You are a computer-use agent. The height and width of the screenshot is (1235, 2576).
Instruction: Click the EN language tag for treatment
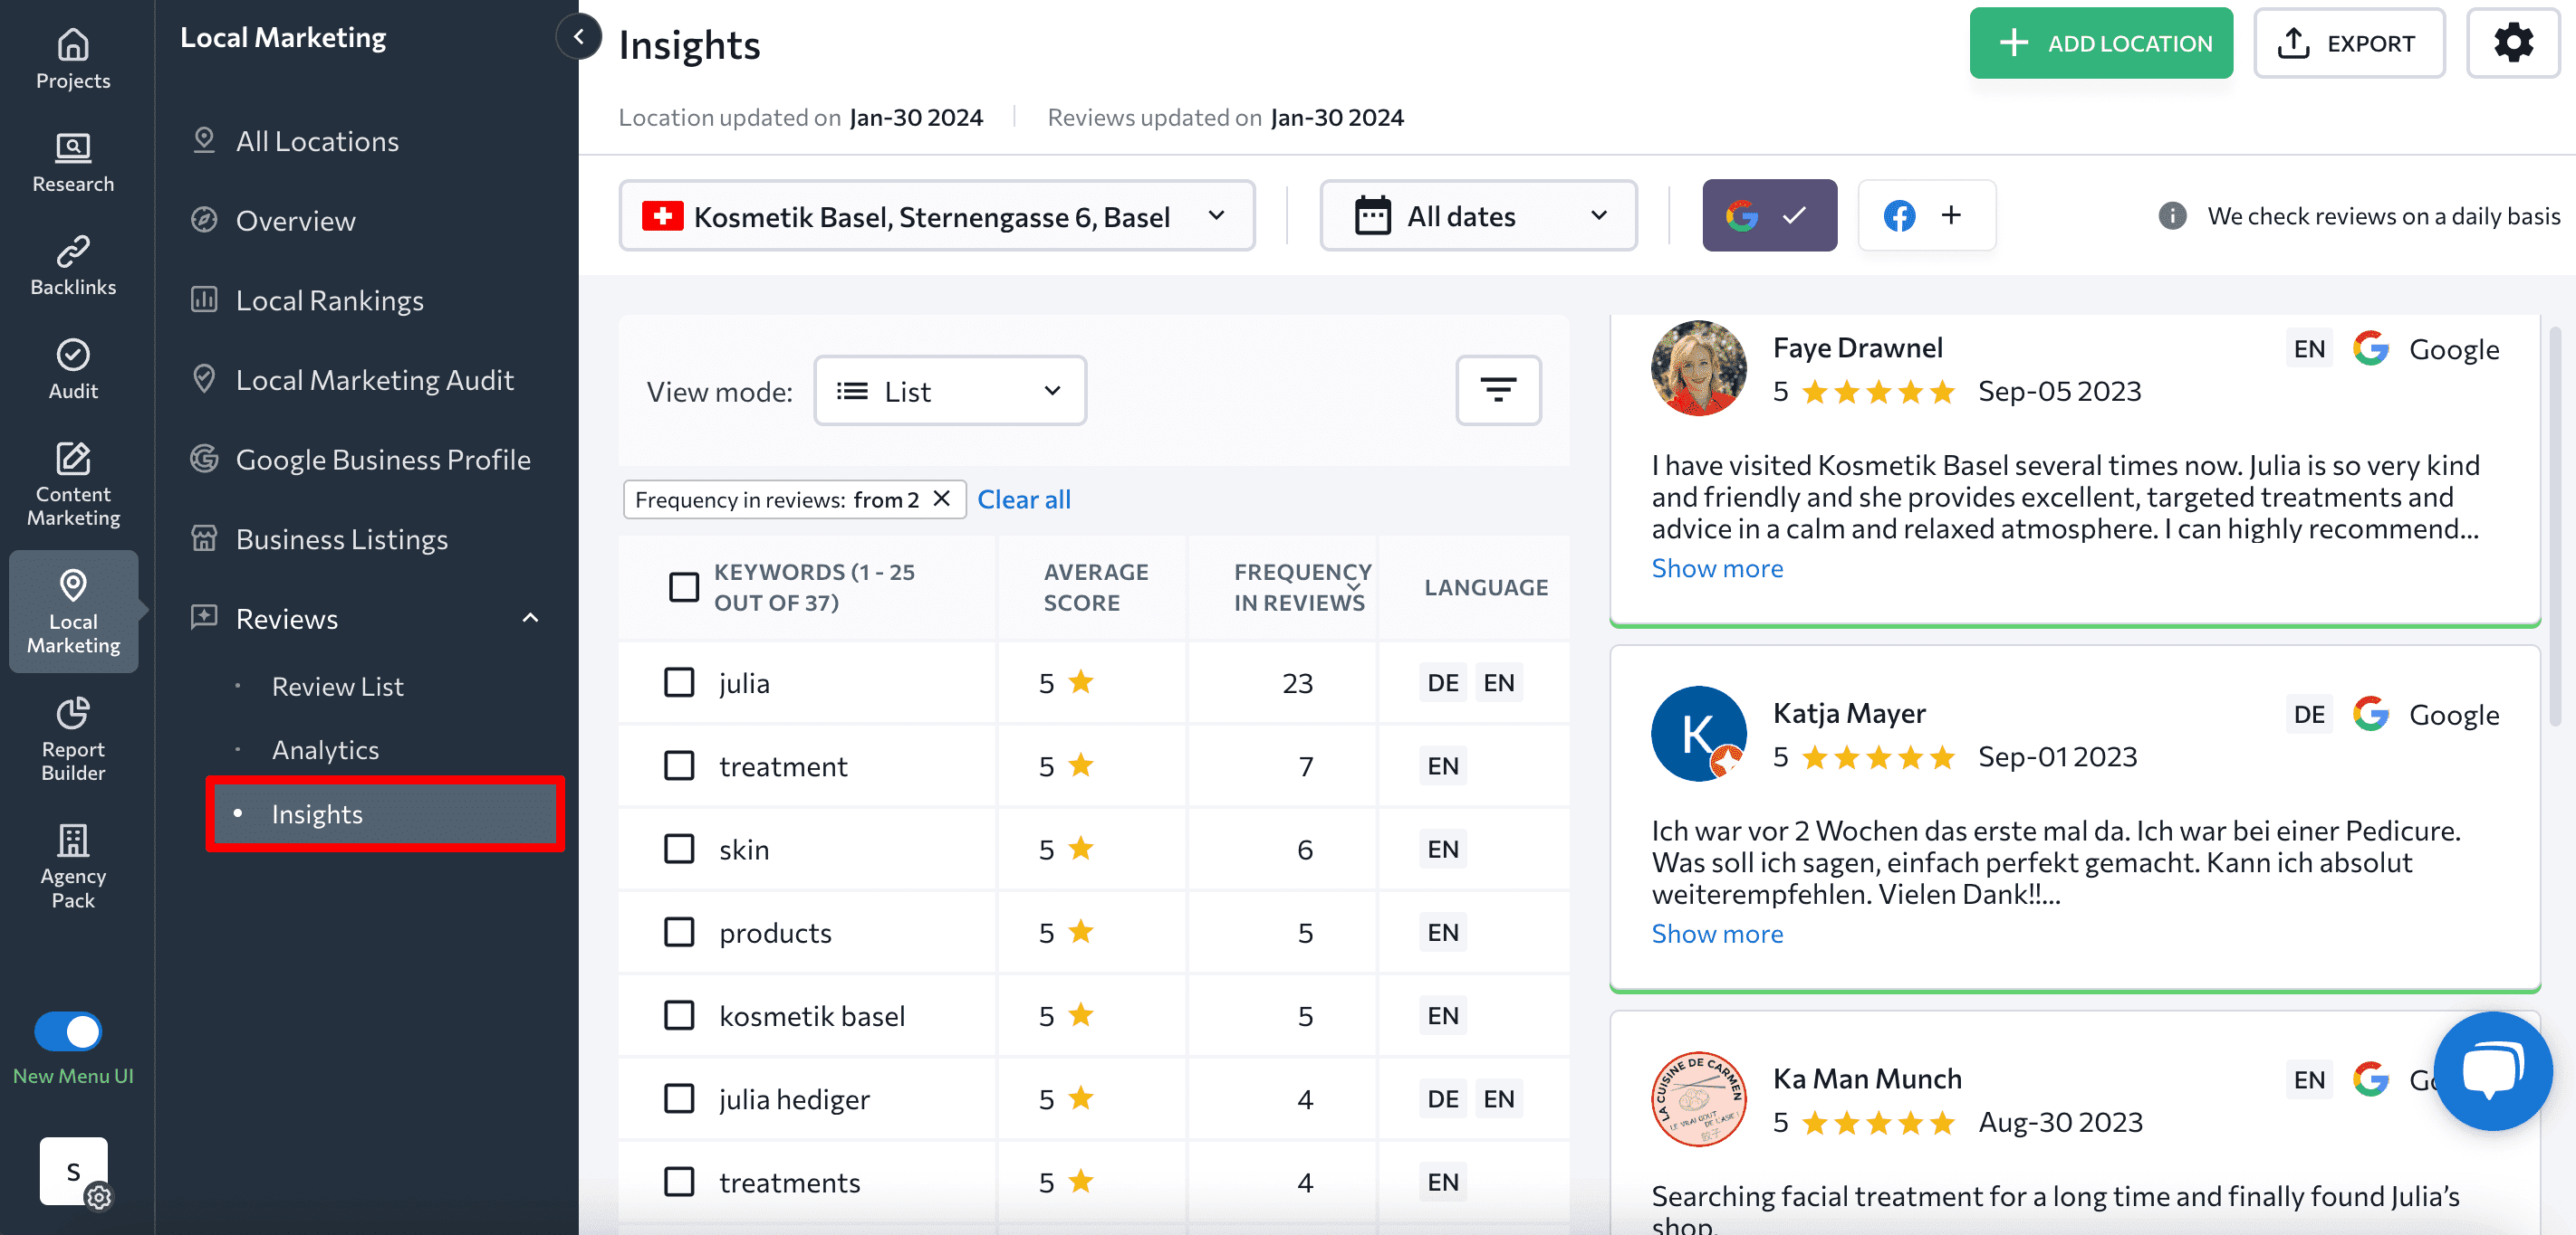[x=1442, y=765]
